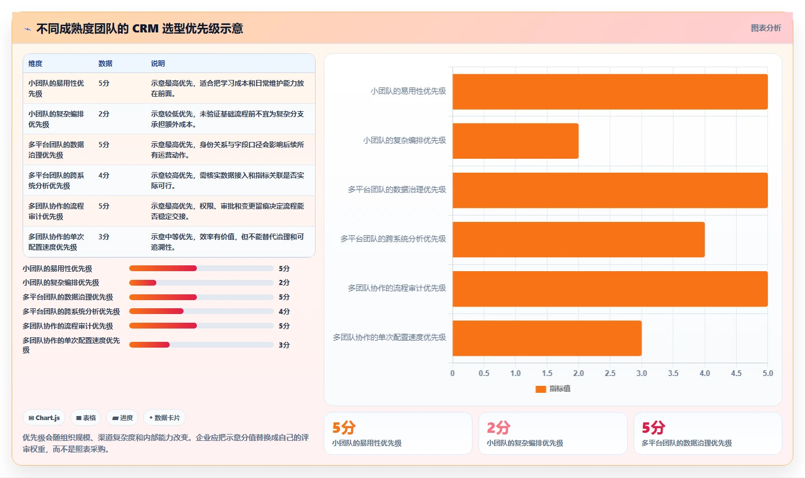Image resolution: width=805 pixels, height=478 pixels.
Task: Click the icon inside the Chart.js chip
Action: 31,418
